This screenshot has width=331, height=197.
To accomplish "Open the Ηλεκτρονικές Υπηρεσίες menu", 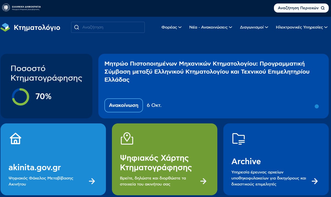I will coord(301,27).
